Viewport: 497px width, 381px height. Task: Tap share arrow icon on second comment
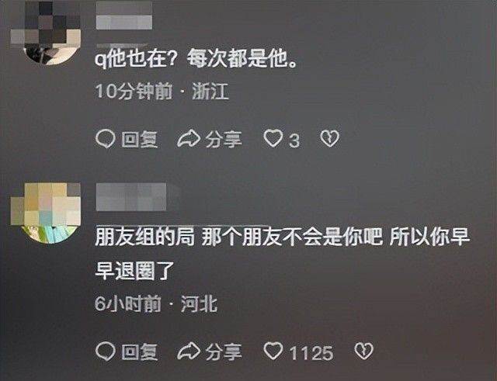click(x=189, y=352)
